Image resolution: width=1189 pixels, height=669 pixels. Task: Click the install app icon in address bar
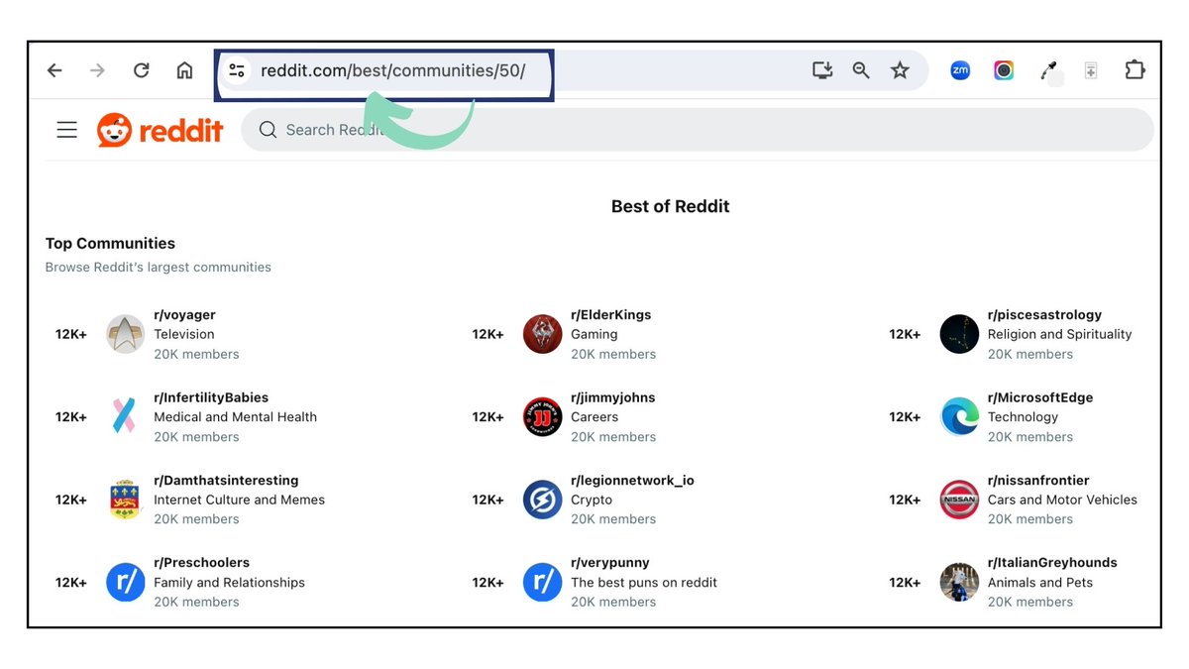click(x=822, y=70)
